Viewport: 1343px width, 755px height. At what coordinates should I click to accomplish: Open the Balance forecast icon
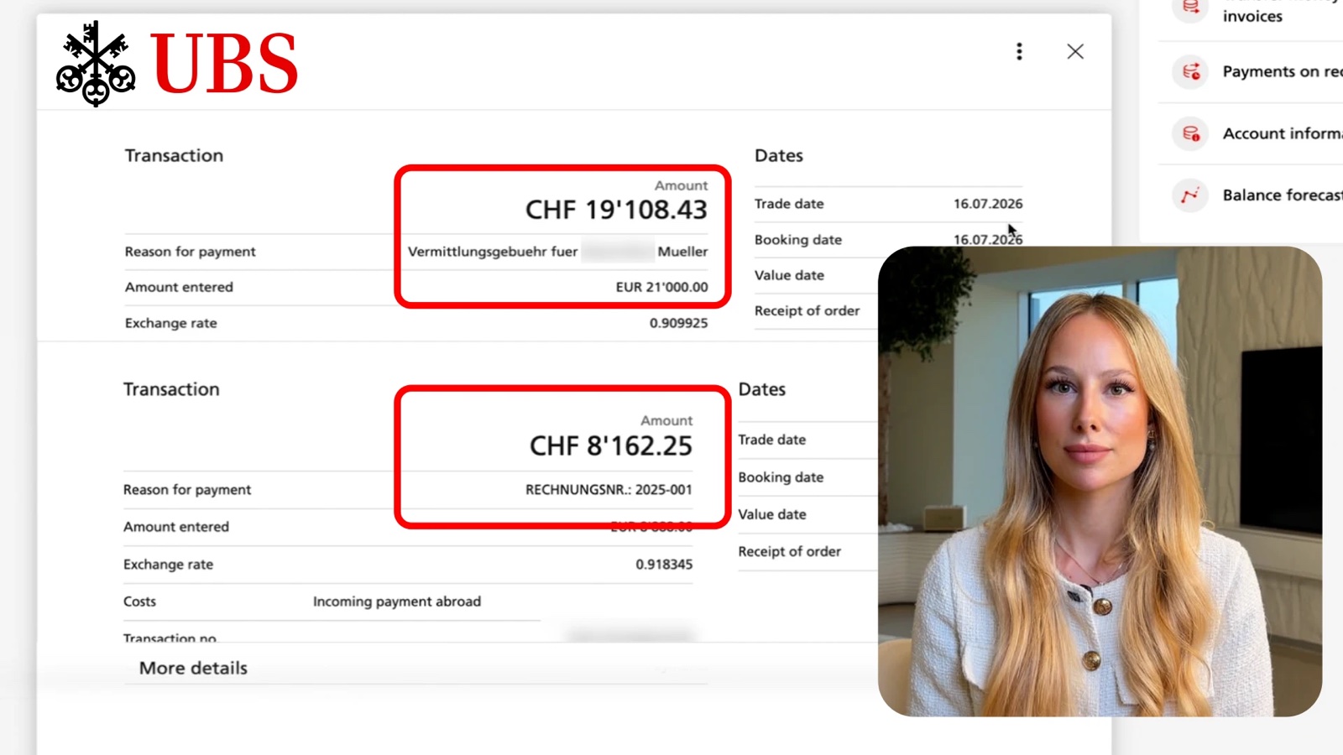(x=1191, y=195)
